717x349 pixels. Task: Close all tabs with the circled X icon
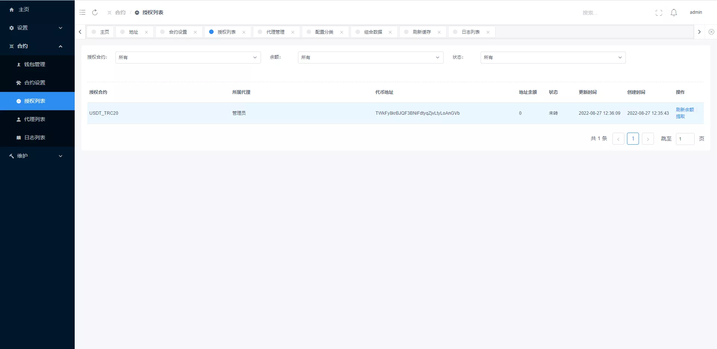coord(711,32)
